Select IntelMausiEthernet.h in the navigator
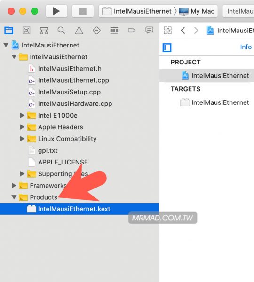The image size is (254, 282). pos(79,69)
